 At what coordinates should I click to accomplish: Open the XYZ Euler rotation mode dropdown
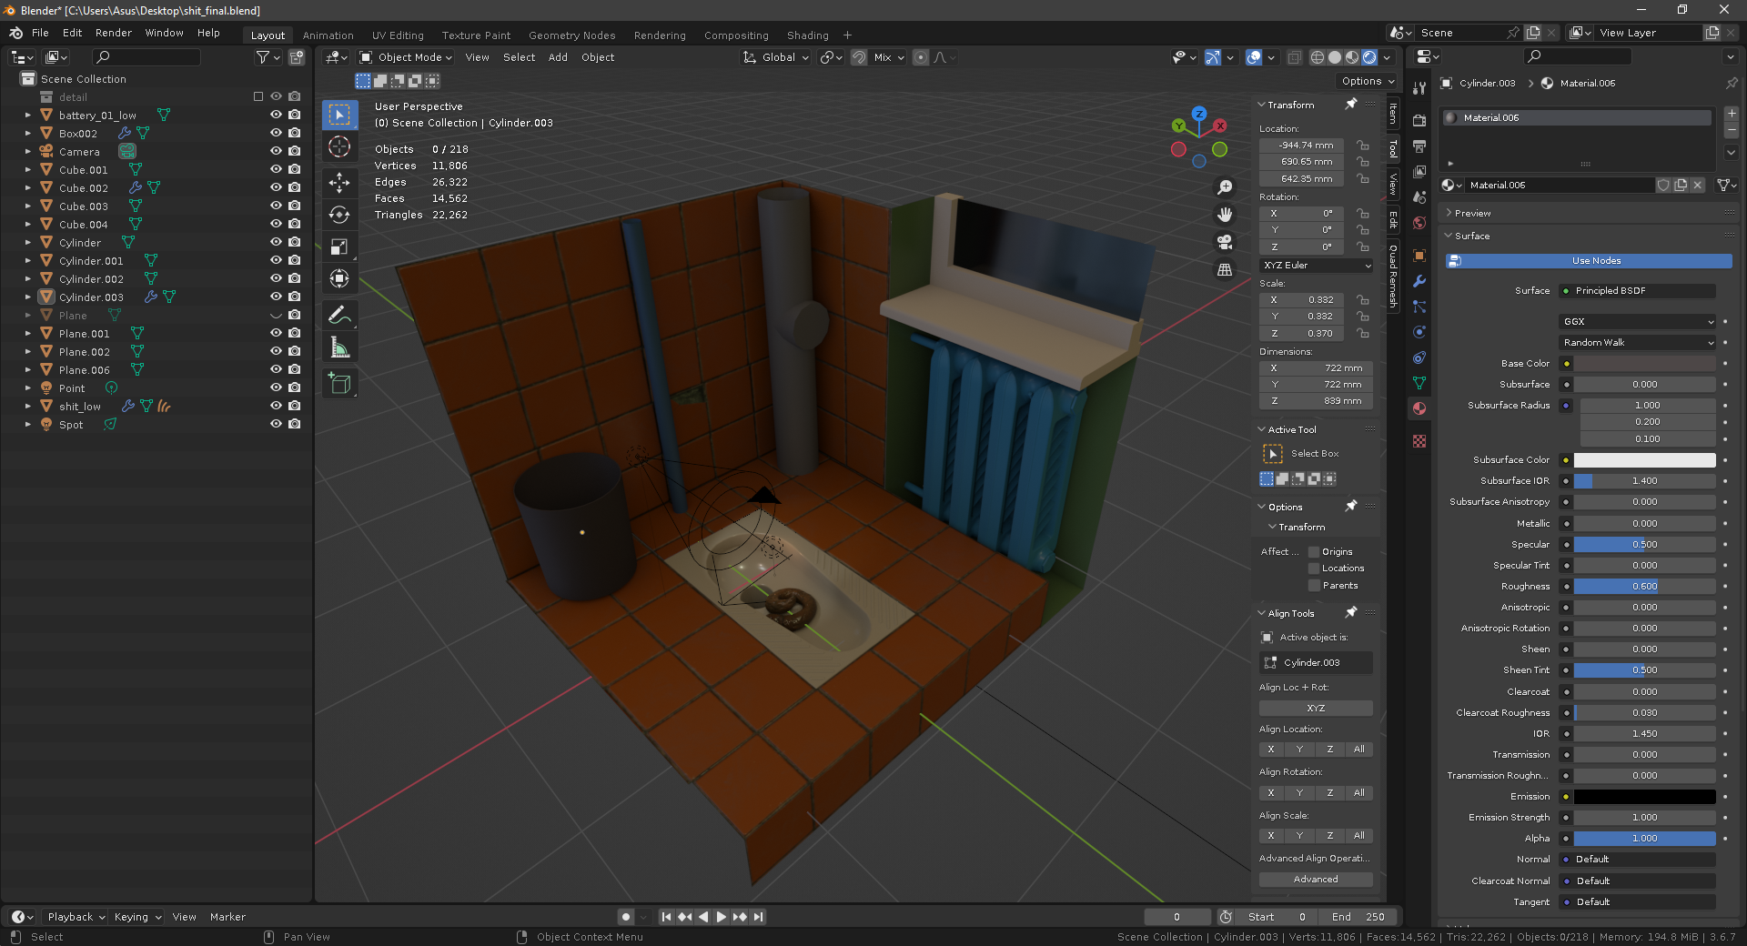click(x=1316, y=266)
